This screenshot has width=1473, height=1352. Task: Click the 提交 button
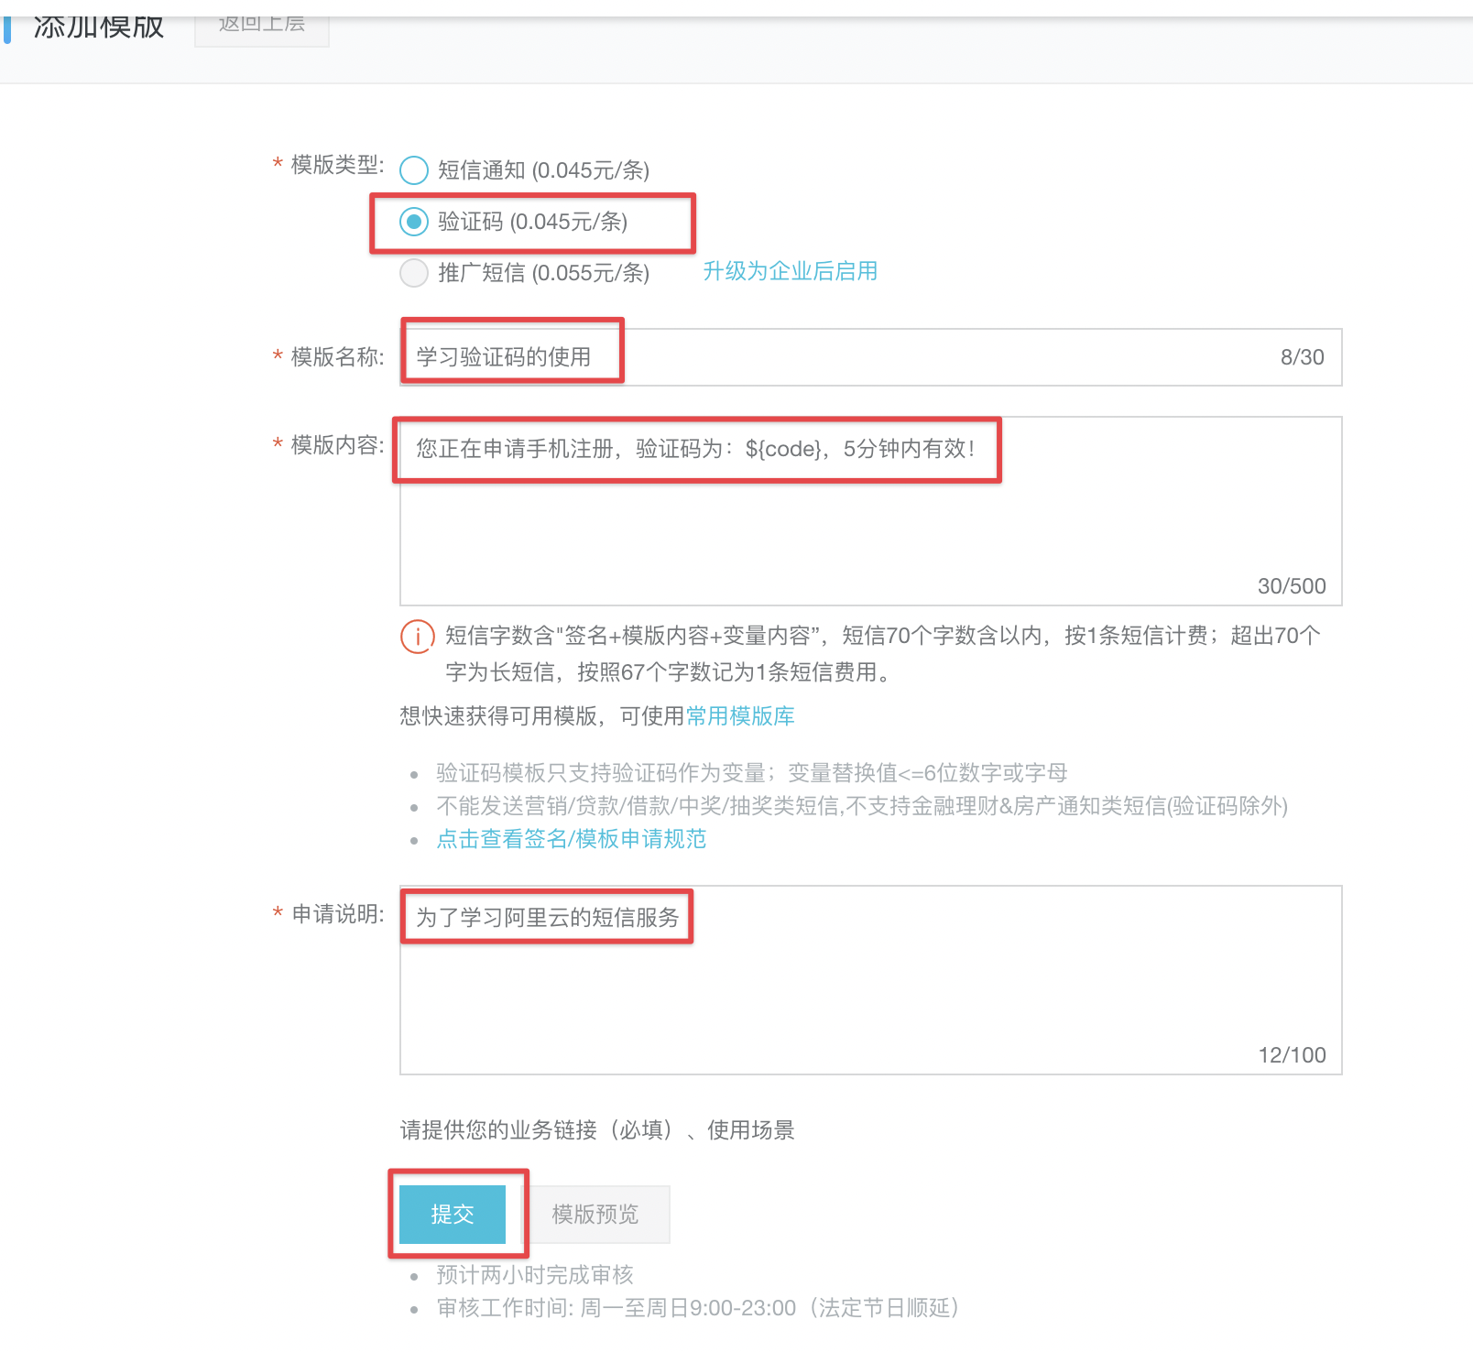(453, 1215)
